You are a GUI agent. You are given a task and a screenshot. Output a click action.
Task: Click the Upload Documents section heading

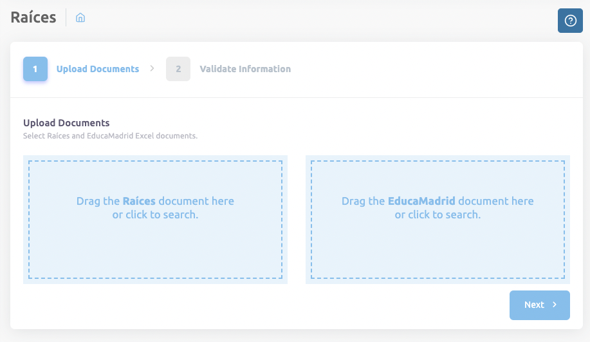[x=66, y=122]
